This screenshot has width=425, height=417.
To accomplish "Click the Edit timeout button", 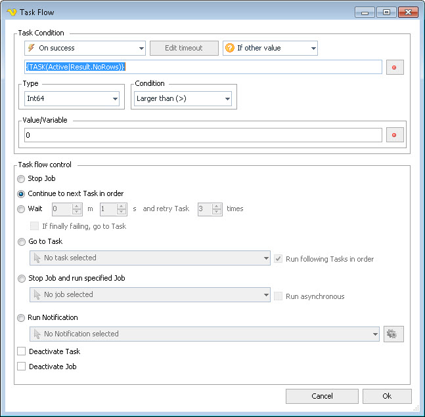I will coord(183,48).
